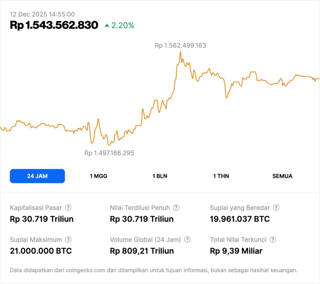Click help icon next to Volume Global (24 Jam)
The height and width of the screenshot is (284, 320).
(187, 240)
